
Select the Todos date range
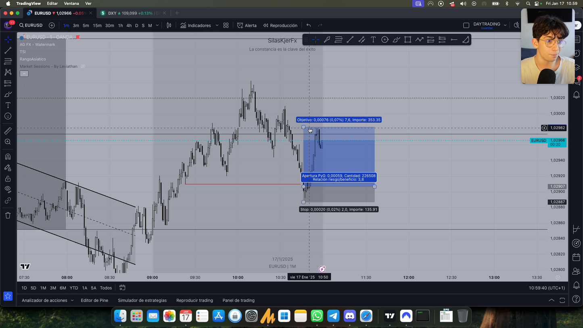pos(106,288)
